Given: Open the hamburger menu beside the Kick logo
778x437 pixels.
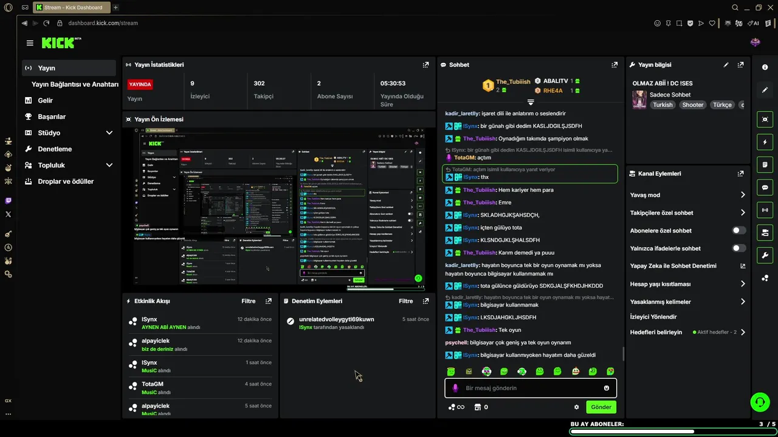Looking at the screenshot, I should coord(30,43).
